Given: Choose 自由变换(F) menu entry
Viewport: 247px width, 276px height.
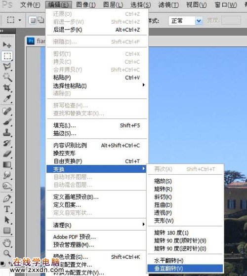Looking at the screenshot, I should pyautogui.click(x=96, y=161).
